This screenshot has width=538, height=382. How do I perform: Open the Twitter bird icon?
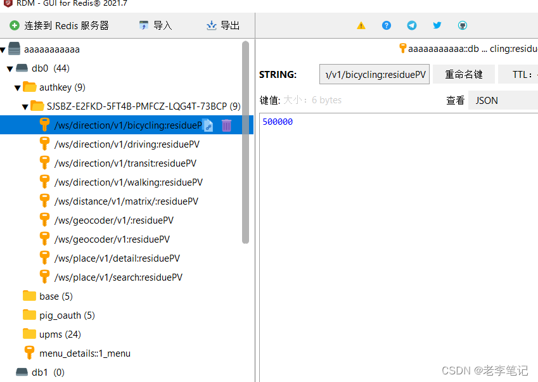[437, 25]
